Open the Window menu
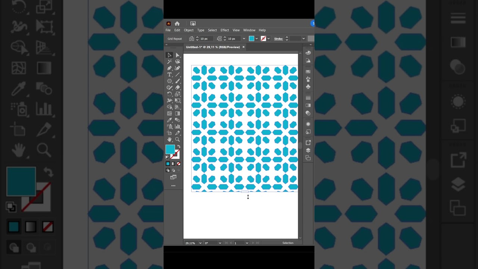Screen dimensions: 478x269 (x=249, y=30)
